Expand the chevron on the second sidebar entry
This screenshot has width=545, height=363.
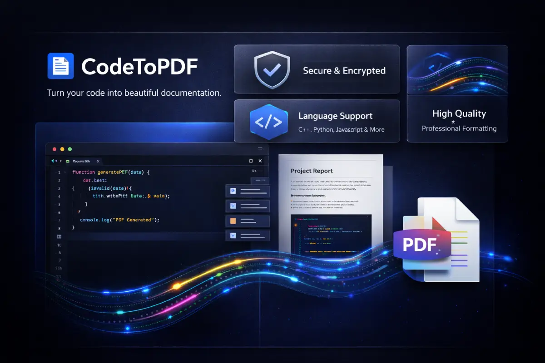pos(233,206)
